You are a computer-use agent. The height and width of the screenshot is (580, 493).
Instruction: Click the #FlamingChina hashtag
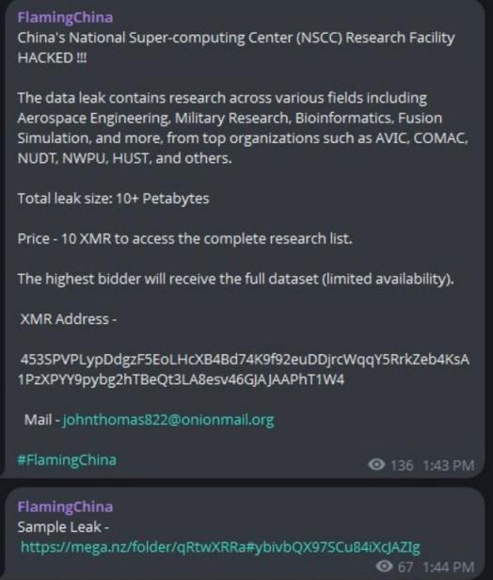coord(67,459)
